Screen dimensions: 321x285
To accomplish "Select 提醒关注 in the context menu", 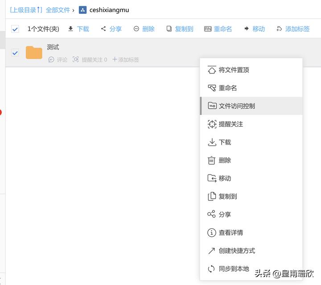I will [251, 124].
